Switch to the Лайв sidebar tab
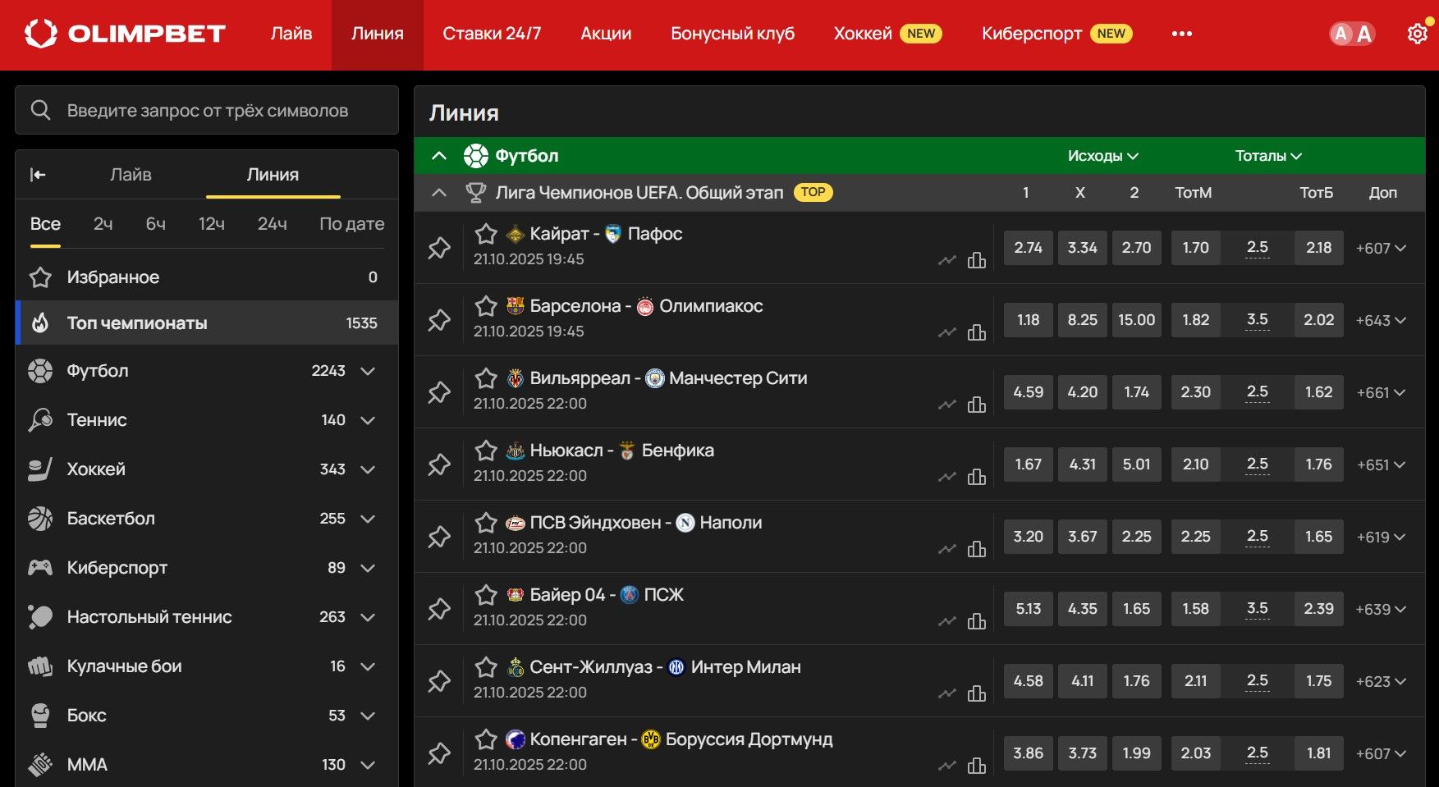This screenshot has width=1439, height=787. tap(131, 175)
